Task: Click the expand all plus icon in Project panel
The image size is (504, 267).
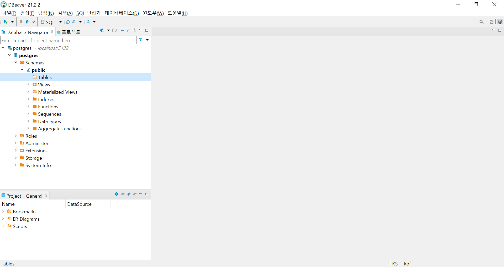Action: (129, 194)
